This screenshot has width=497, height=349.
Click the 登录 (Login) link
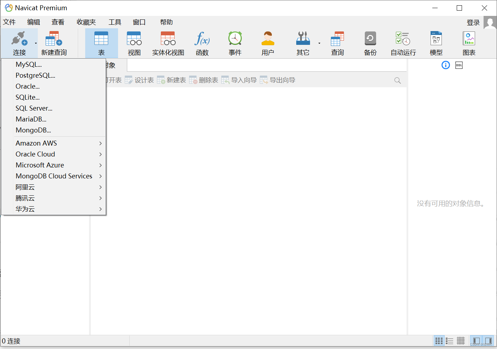tap(473, 23)
